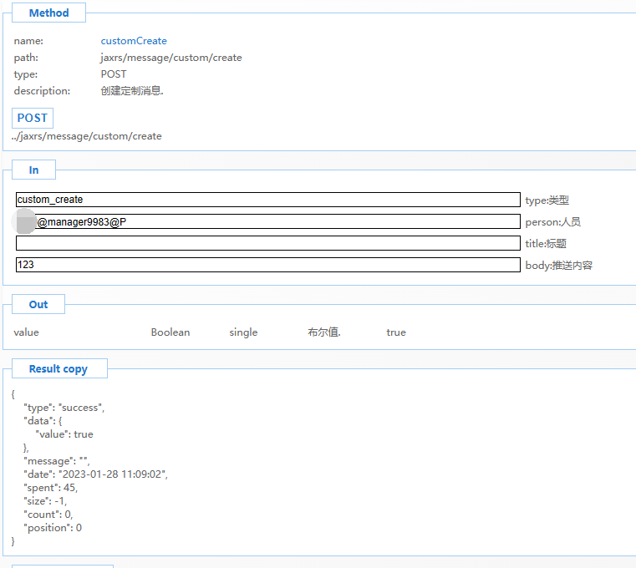Click the "date": "2023-01-28 11:09:02" line
This screenshot has height=568, width=636.
pyautogui.click(x=96, y=474)
